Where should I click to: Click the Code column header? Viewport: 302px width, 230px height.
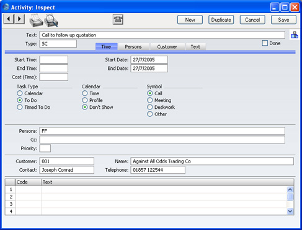(29, 182)
